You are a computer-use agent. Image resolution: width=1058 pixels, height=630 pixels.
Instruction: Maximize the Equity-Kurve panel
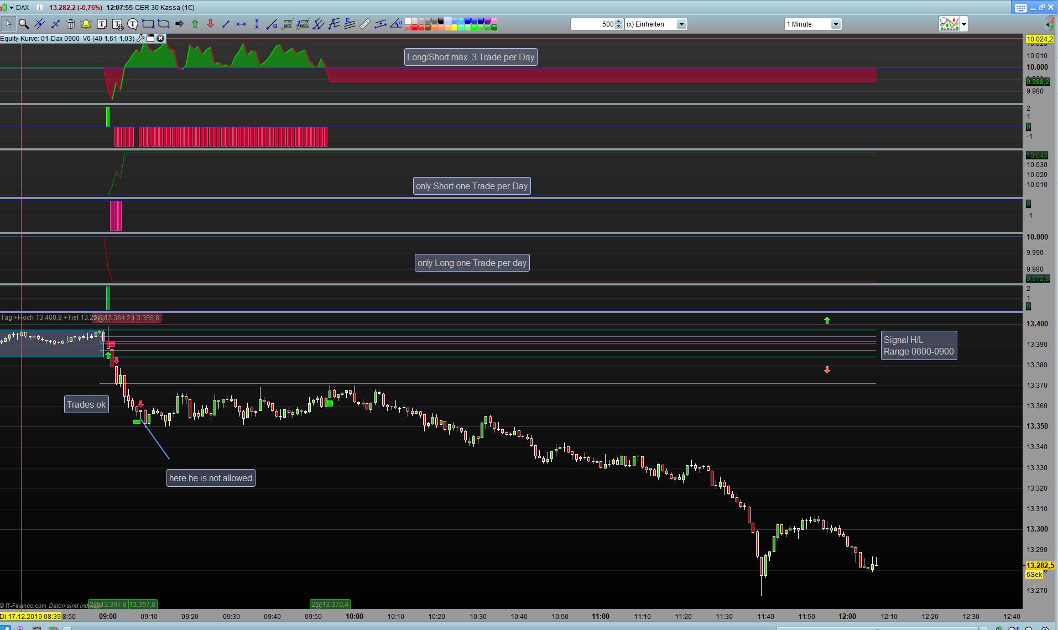click(x=150, y=39)
